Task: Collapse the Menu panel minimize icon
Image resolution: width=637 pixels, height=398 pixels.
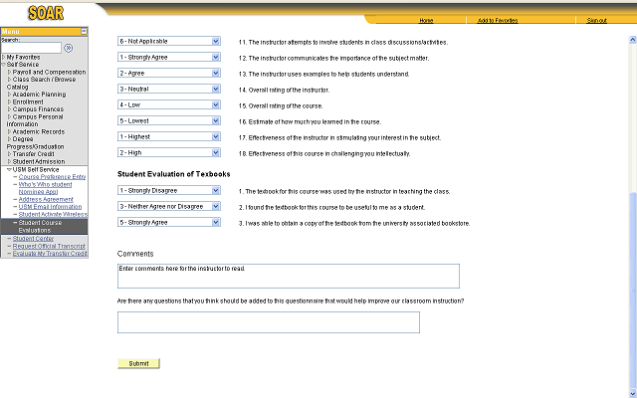Action: 84,31
